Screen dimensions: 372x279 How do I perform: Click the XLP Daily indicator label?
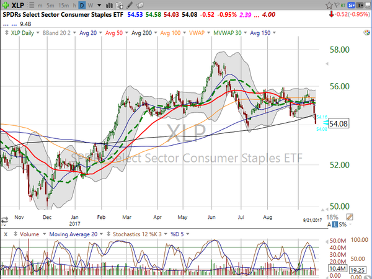click(22, 33)
